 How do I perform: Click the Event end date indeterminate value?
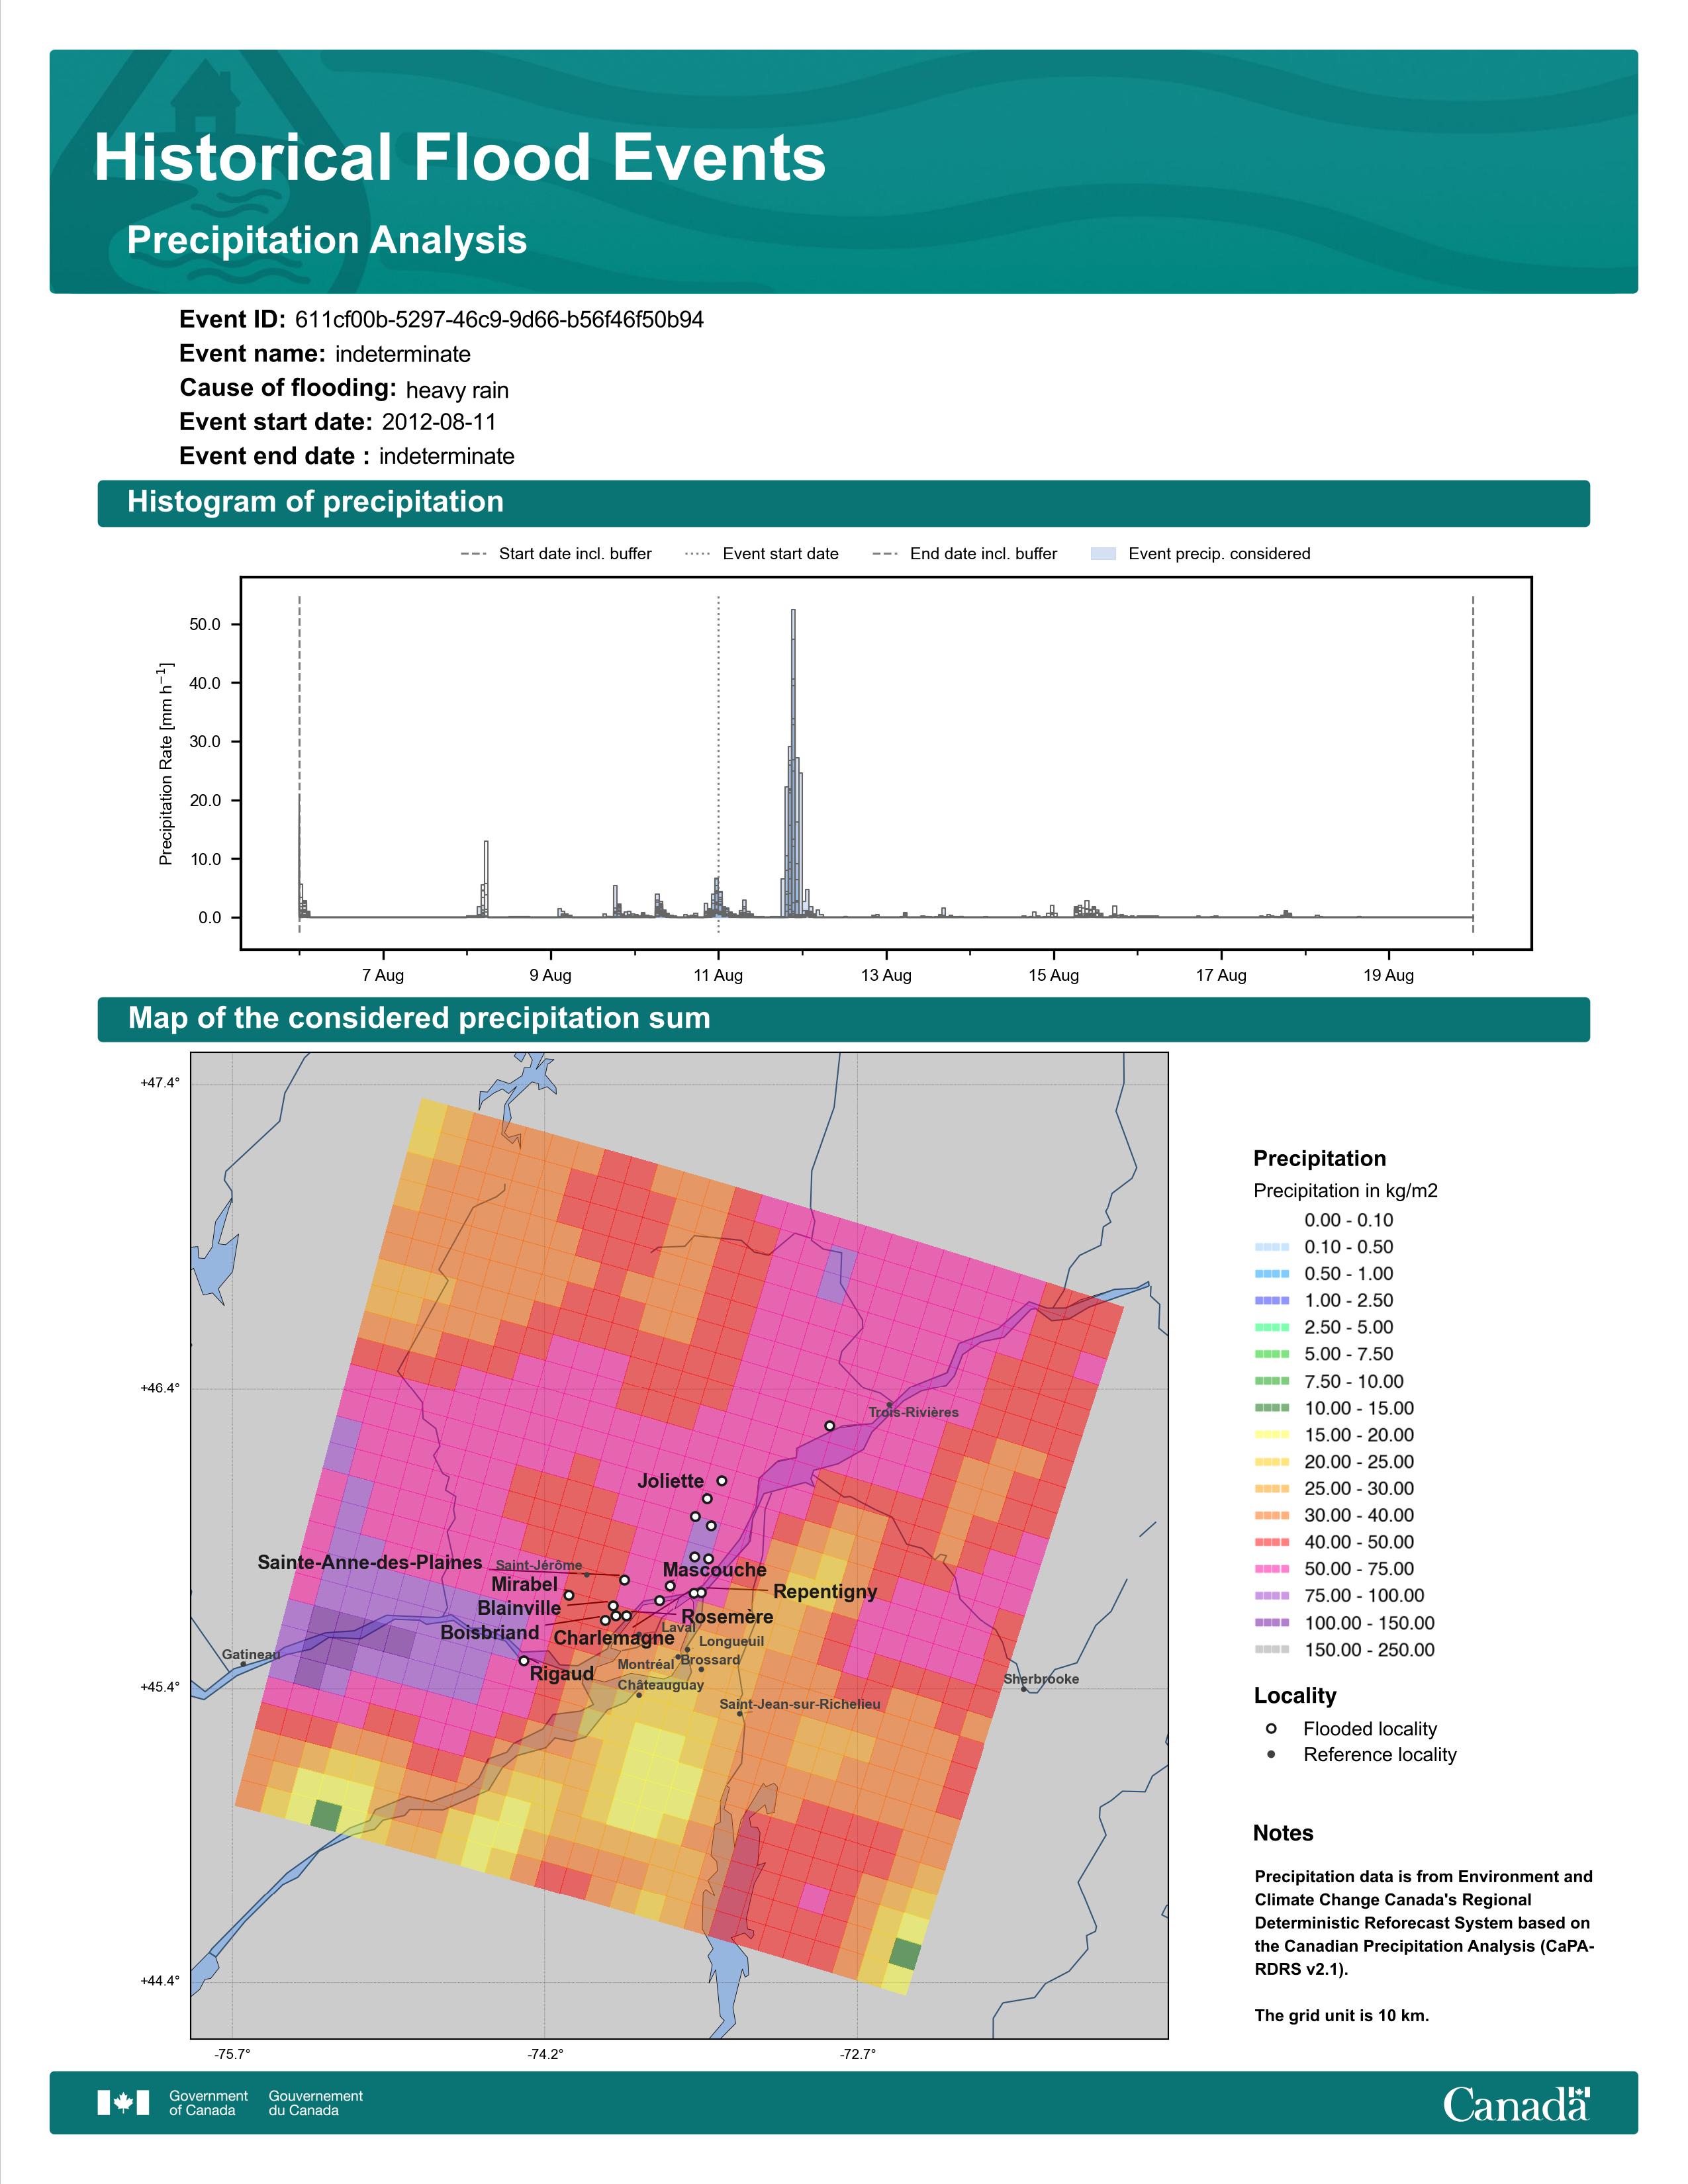[x=447, y=456]
